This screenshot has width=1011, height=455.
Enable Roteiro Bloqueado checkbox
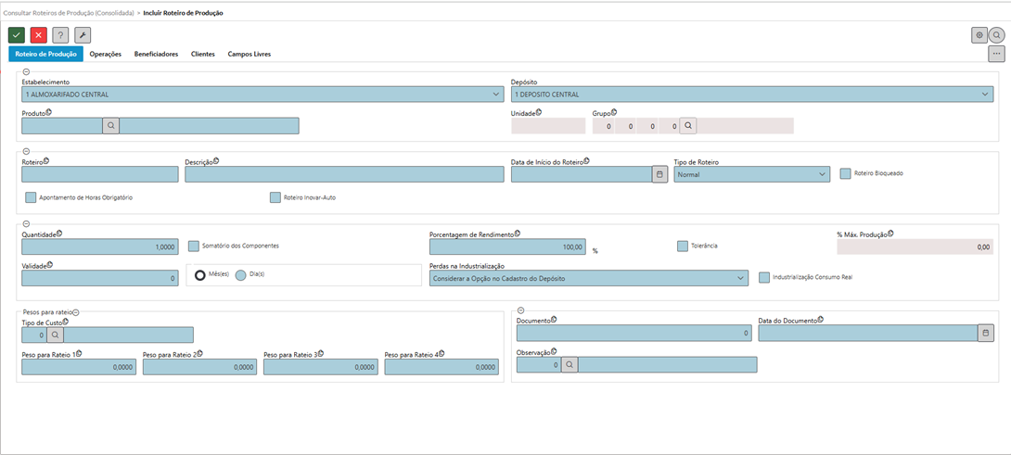coord(846,173)
